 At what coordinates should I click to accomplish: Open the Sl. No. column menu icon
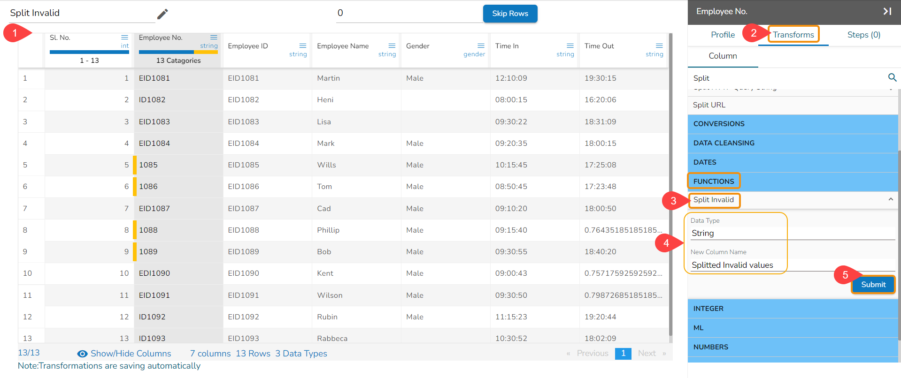click(x=124, y=37)
